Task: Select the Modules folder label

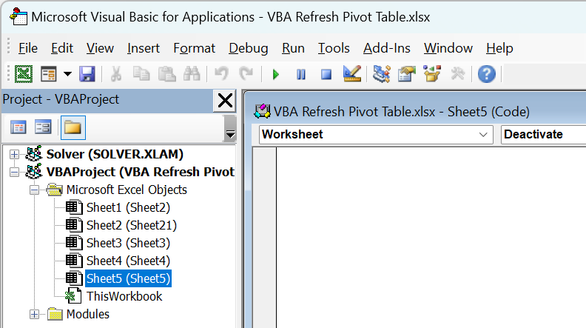Action: (88, 314)
